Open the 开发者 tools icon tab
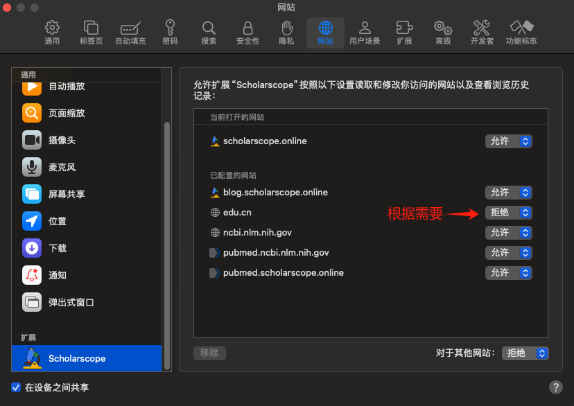The image size is (574, 406). [x=482, y=33]
